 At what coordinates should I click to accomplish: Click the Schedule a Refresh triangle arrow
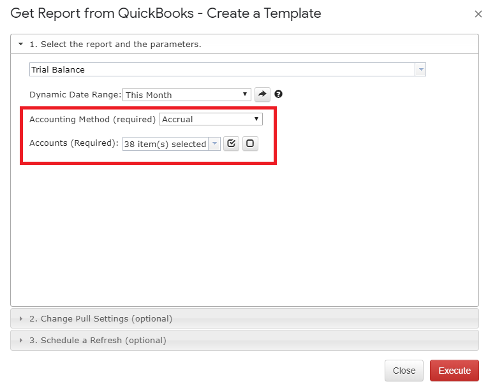point(20,340)
